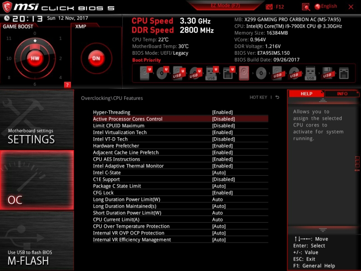Set Long Duration Power Limit(W) Auto field

pyautogui.click(x=218, y=199)
